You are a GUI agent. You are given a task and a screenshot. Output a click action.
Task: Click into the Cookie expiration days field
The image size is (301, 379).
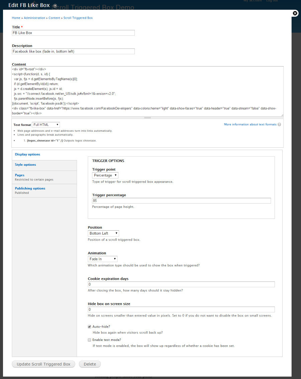(181, 284)
